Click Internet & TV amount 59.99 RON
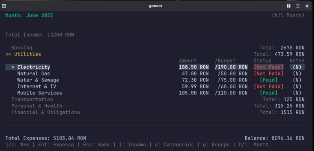The width and height of the screenshot is (314, 151). (195, 87)
